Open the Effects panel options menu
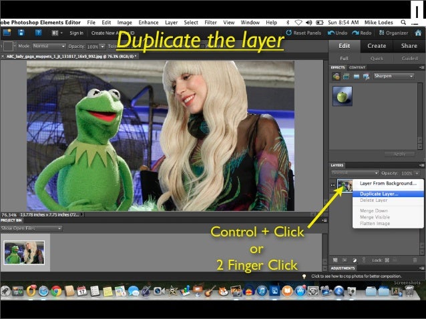 click(421, 67)
